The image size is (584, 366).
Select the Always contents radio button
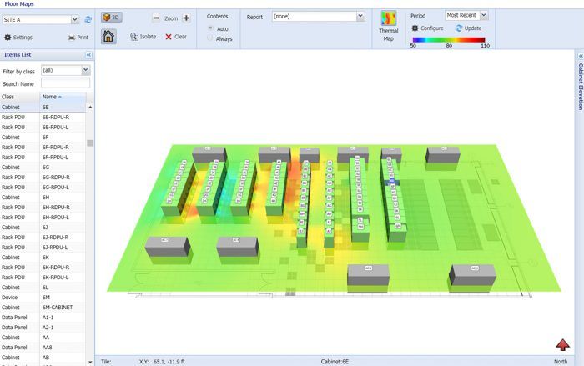pyautogui.click(x=210, y=38)
